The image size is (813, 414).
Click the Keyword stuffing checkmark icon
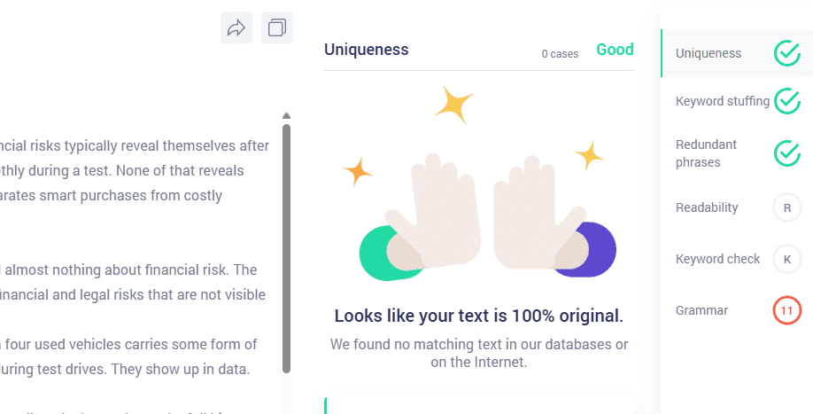click(x=786, y=101)
